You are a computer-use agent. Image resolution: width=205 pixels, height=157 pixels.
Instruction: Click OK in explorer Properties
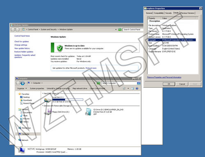click(169, 84)
